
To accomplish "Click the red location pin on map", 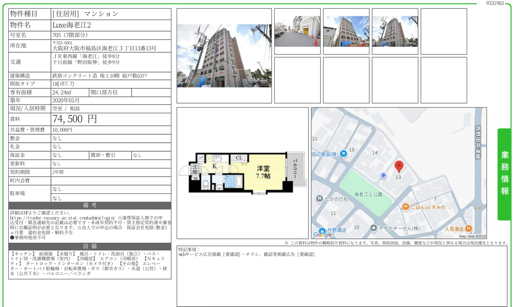I will tap(399, 166).
